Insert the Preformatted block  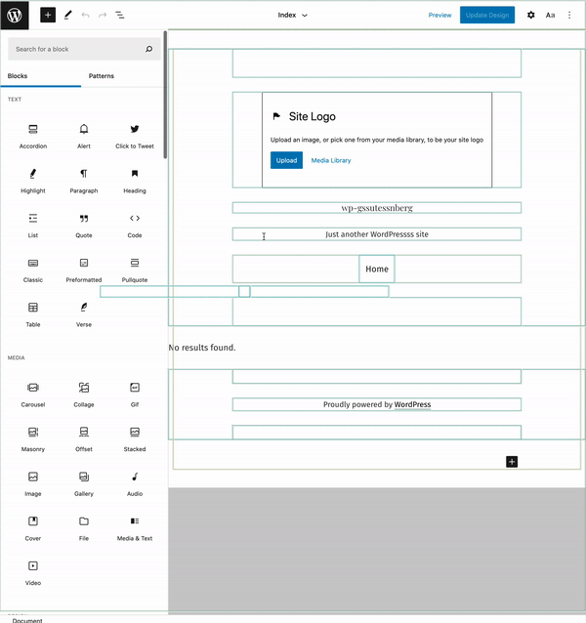click(x=84, y=270)
